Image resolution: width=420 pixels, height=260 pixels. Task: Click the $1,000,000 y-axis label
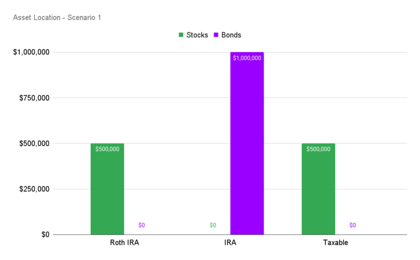pyautogui.click(x=32, y=53)
